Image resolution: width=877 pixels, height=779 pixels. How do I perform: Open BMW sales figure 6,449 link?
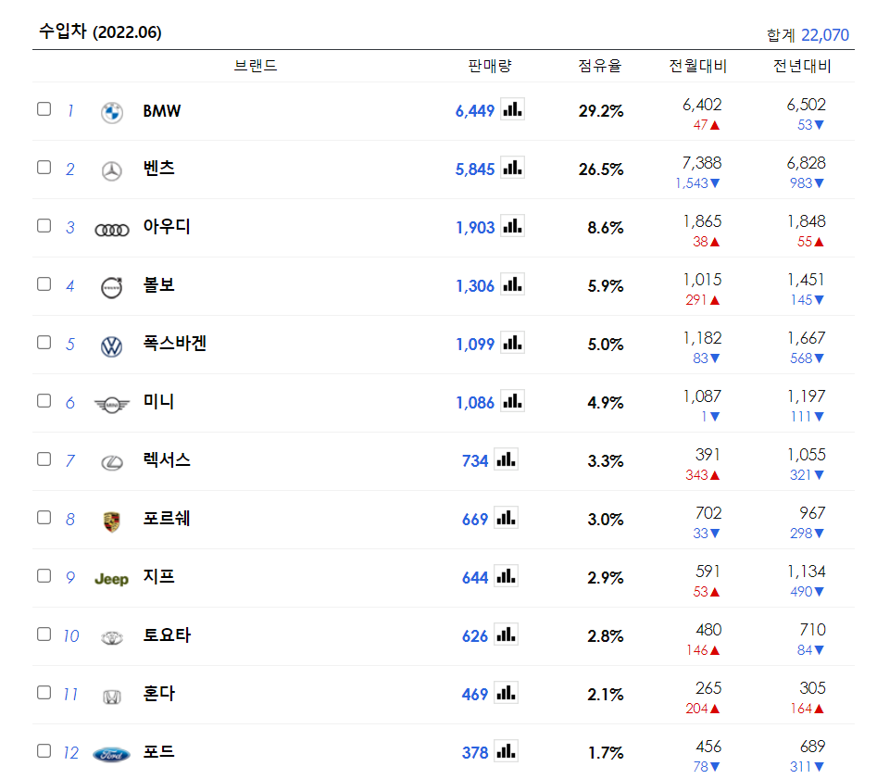pyautogui.click(x=474, y=109)
